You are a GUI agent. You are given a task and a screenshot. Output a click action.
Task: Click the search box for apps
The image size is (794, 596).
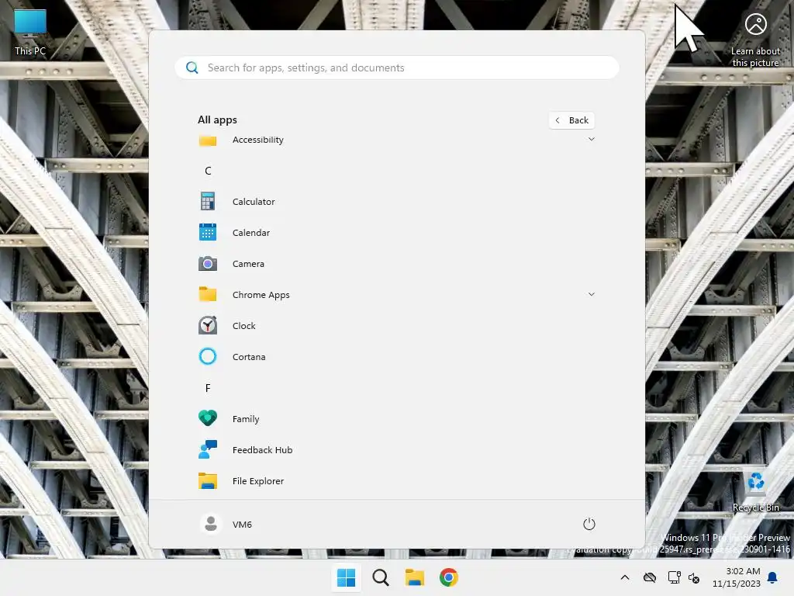point(397,68)
